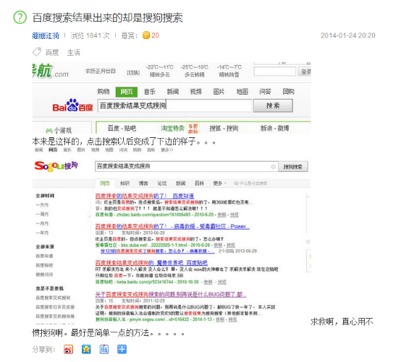Select the 问答 tab above Baidu search box
Screen dimensions: 401x362
click(265, 92)
